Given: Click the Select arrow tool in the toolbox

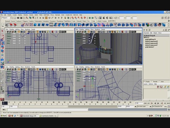Looking at the screenshot, I should tap(2, 30).
